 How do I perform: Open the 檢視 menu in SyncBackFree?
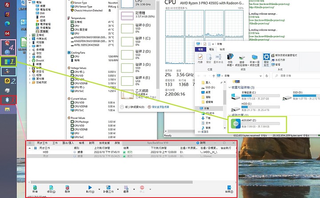click(x=81, y=143)
